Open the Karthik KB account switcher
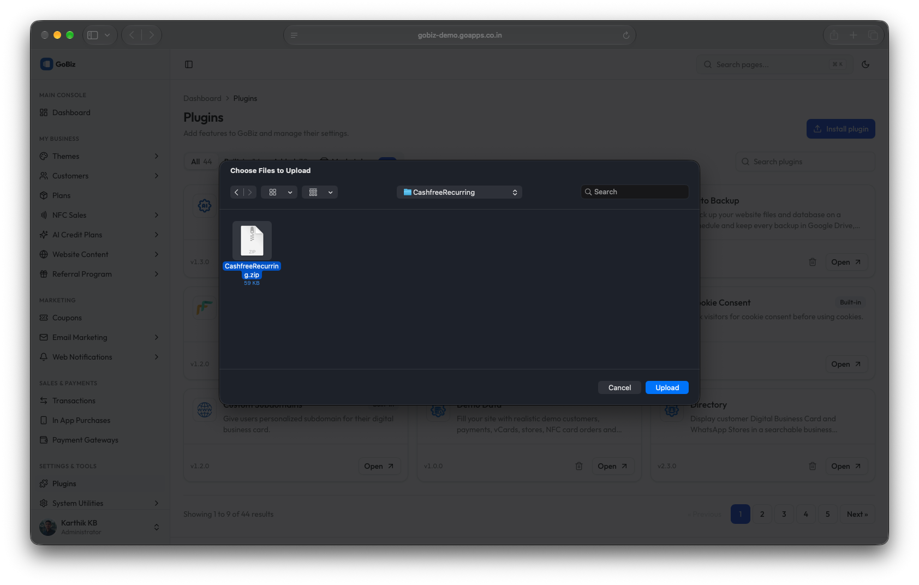This screenshot has width=919, height=585. point(100,527)
